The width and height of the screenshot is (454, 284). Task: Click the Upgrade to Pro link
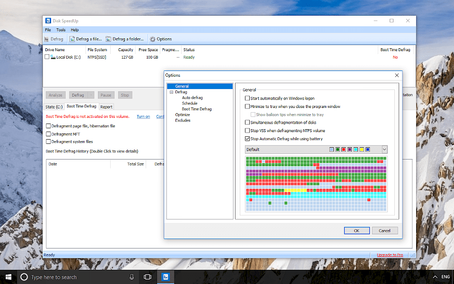tap(390, 255)
